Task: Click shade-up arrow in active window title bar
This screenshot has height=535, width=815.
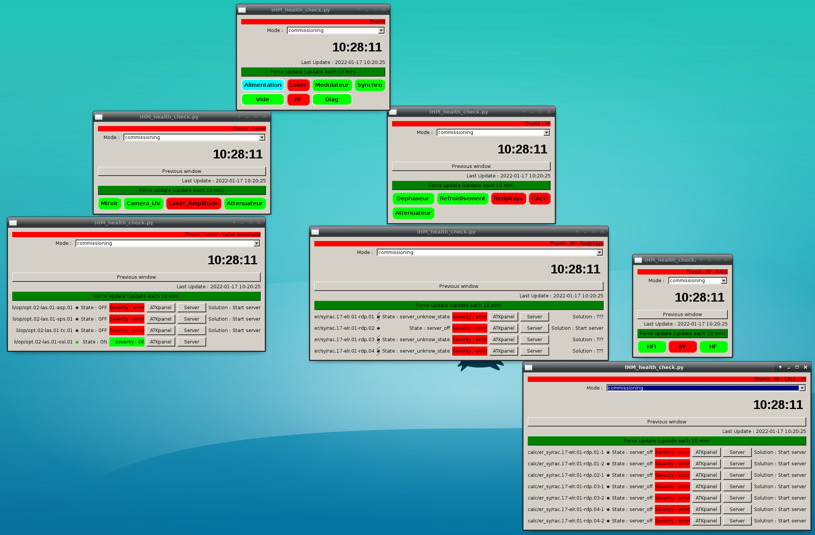Action: 780,367
